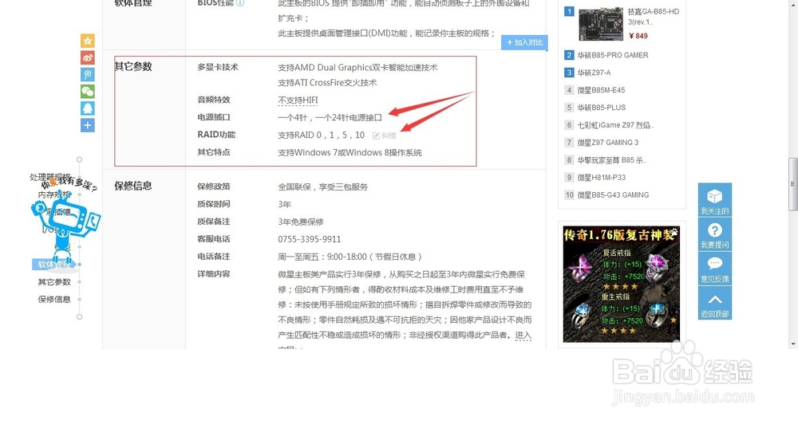Click the 周一至周五：9:00-18:00 hours text

click(x=350, y=257)
